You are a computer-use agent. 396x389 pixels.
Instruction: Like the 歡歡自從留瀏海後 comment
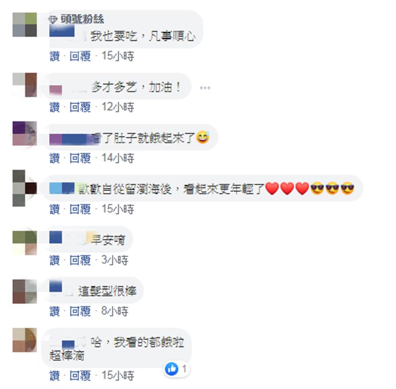pyautogui.click(x=55, y=209)
